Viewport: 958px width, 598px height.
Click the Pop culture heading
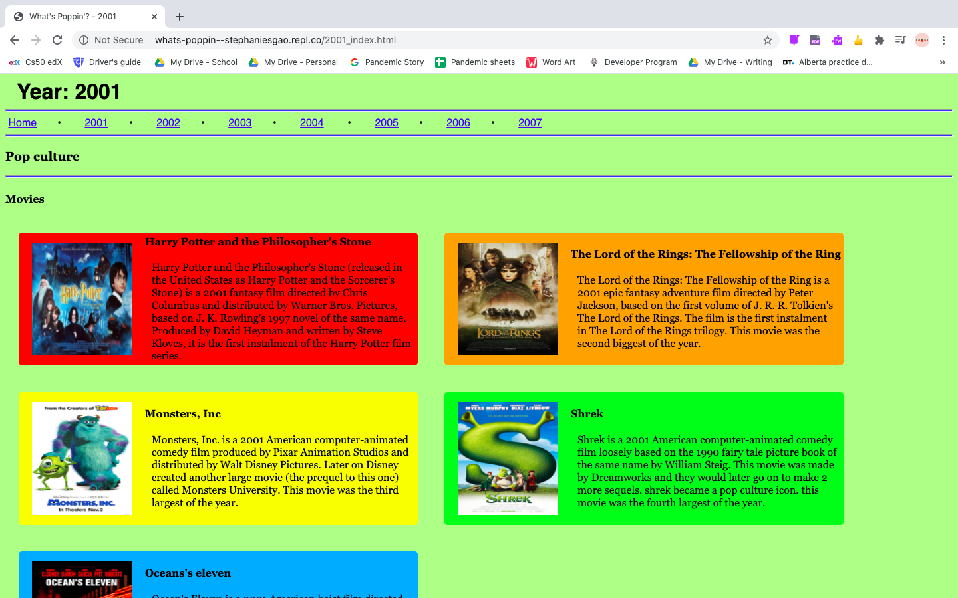[x=43, y=157]
